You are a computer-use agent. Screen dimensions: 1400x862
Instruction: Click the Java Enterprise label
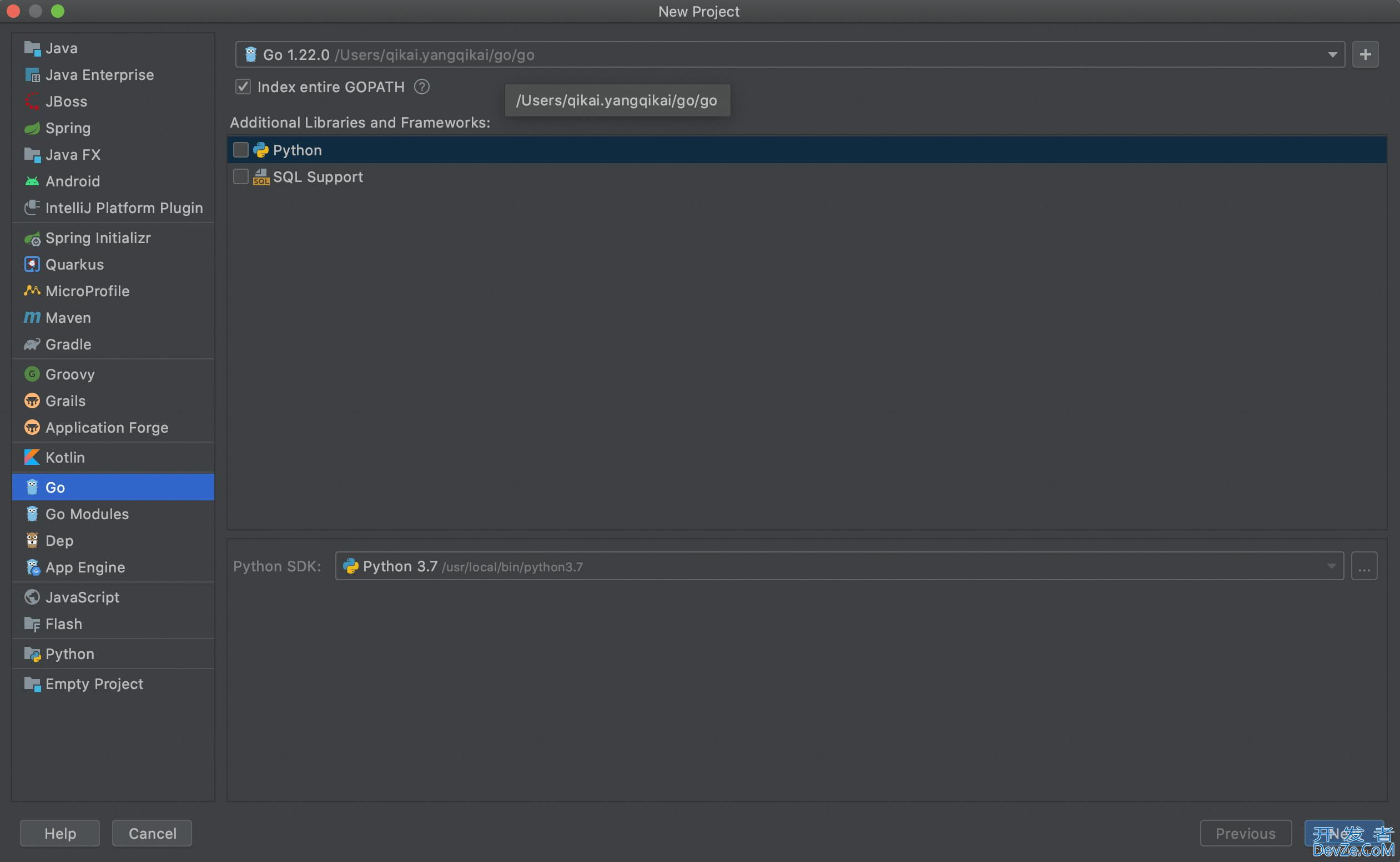[x=100, y=75]
